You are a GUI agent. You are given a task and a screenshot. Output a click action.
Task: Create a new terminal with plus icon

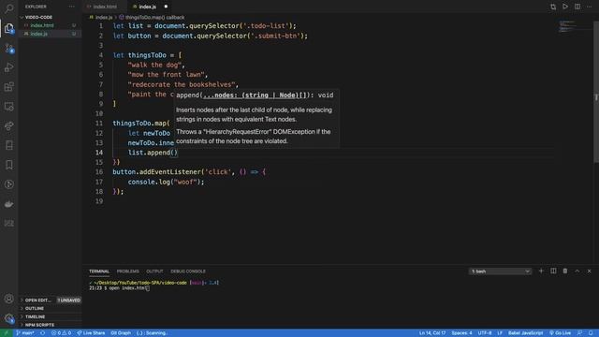tap(541, 271)
